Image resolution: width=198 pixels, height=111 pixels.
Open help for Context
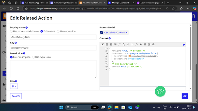pos(110,38)
